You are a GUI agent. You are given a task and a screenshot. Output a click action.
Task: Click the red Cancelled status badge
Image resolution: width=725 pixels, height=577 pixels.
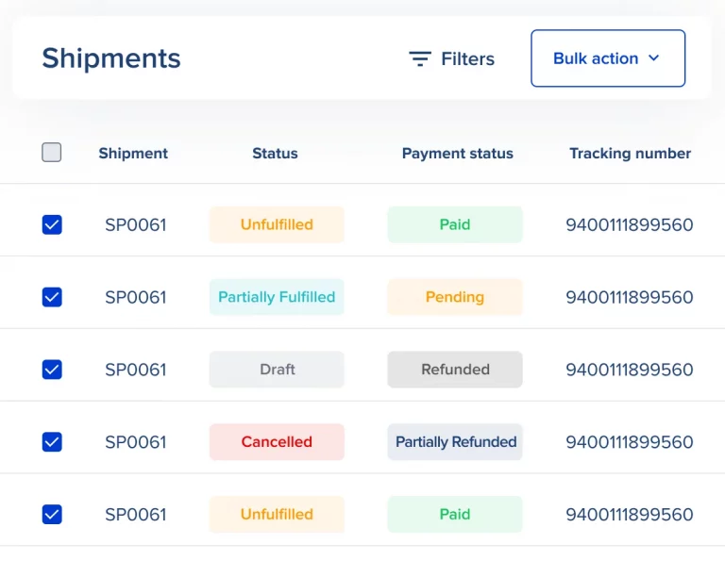(x=277, y=441)
